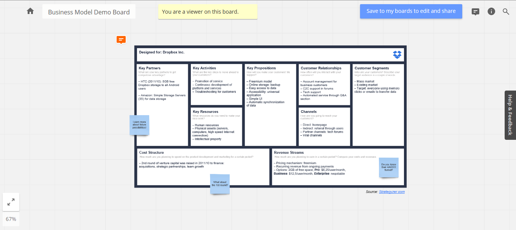Click Save to my boards button
Viewport: 516px width, 230px height.
tap(411, 11)
